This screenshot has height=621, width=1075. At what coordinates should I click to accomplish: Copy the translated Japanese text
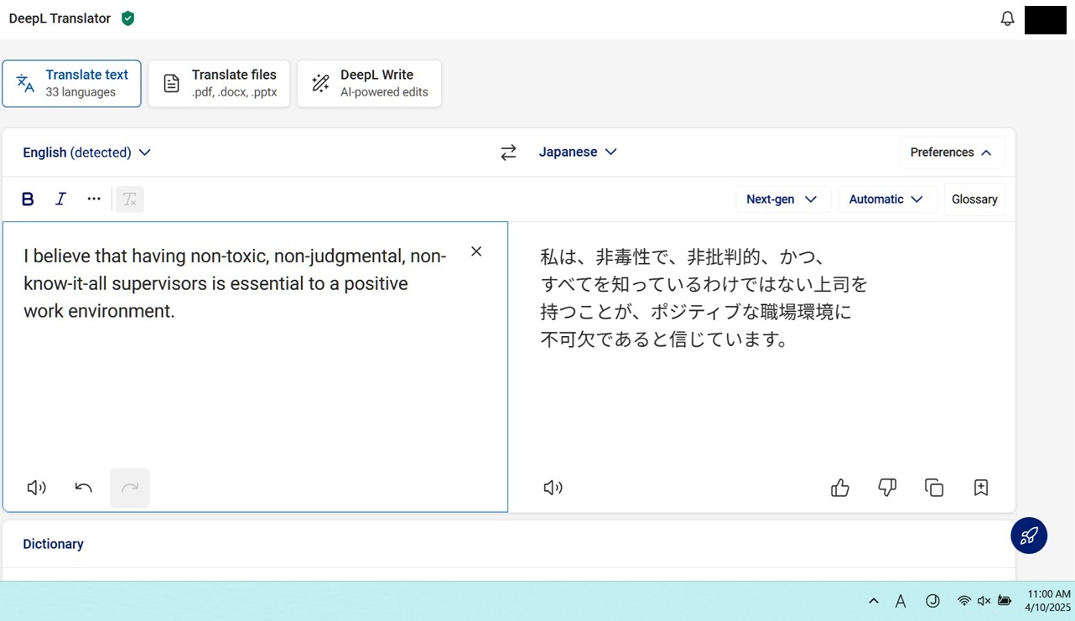(x=934, y=488)
